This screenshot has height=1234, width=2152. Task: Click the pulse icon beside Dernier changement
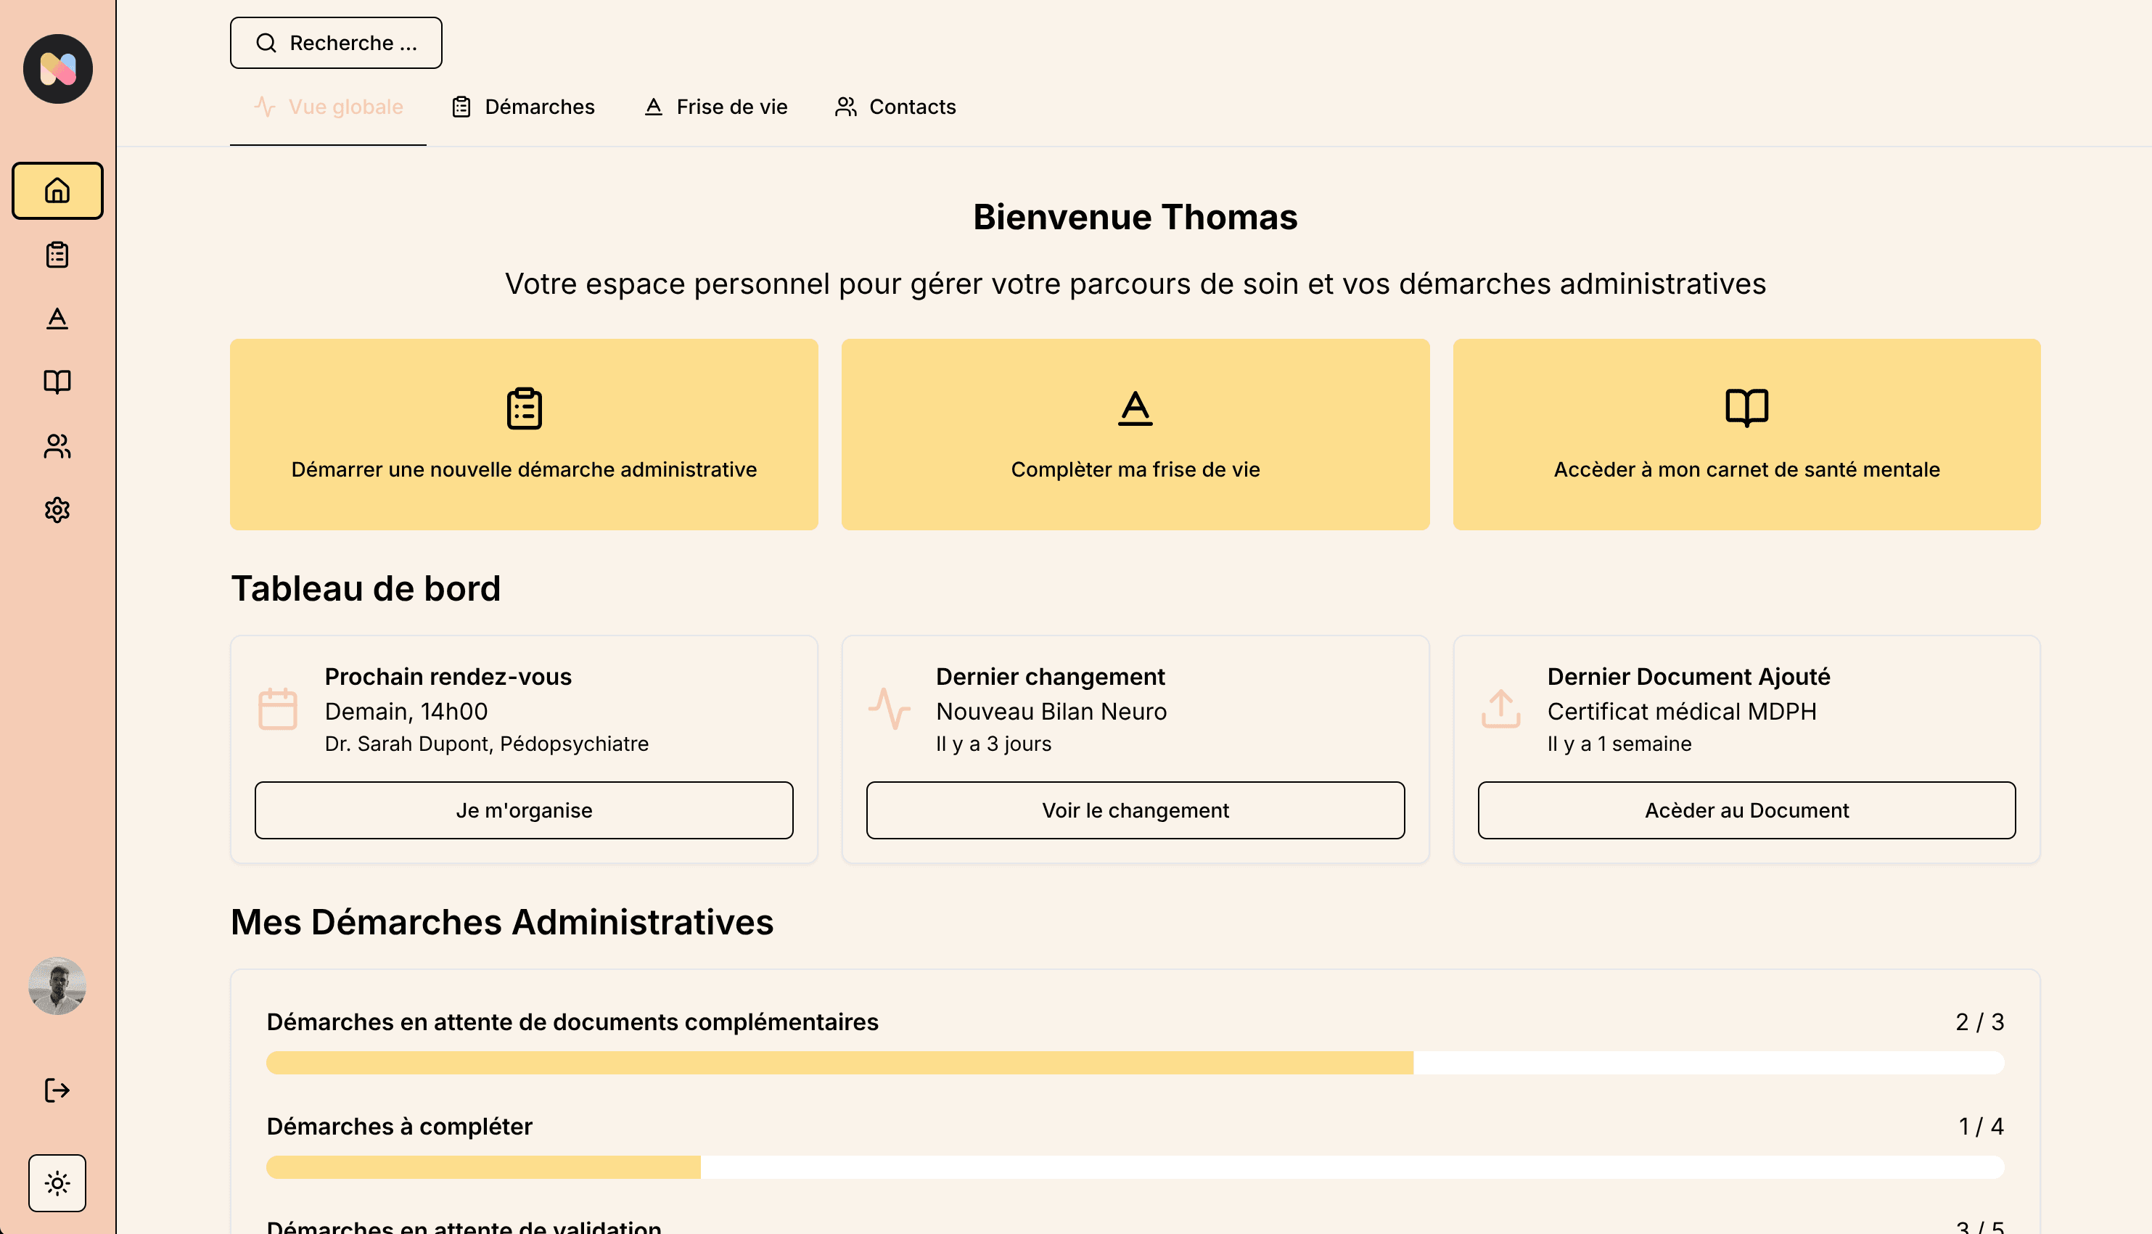coord(889,709)
